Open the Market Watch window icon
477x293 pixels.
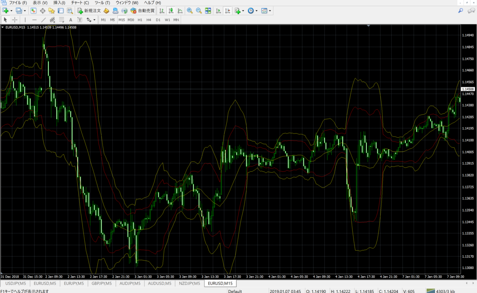[34, 11]
